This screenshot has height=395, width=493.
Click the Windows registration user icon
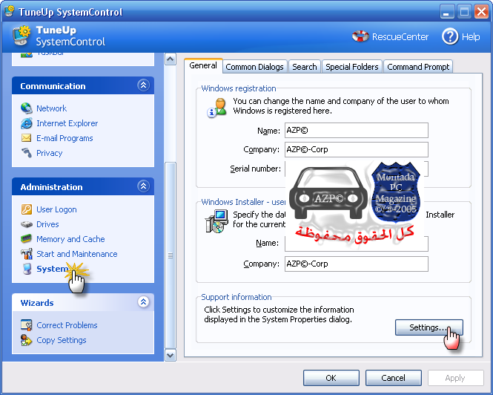(x=217, y=108)
